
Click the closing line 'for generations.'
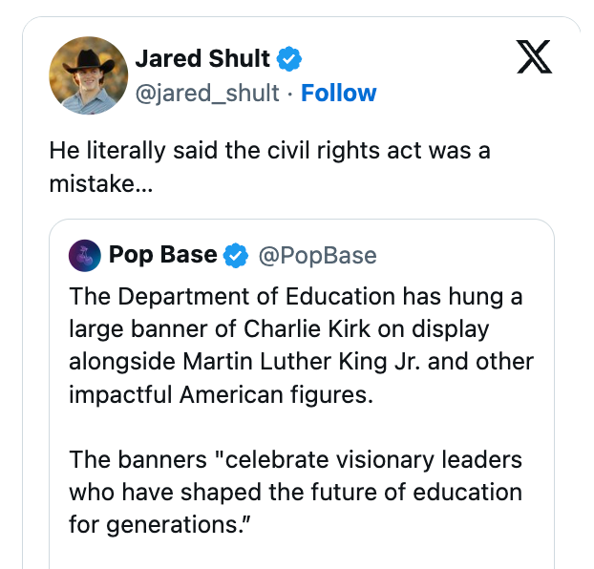coord(159,525)
